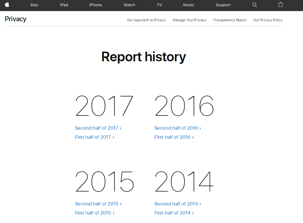
Task: Open the Mac menu item
Action: pos(34,5)
